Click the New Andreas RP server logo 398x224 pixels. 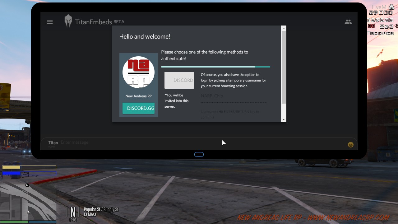point(138,72)
